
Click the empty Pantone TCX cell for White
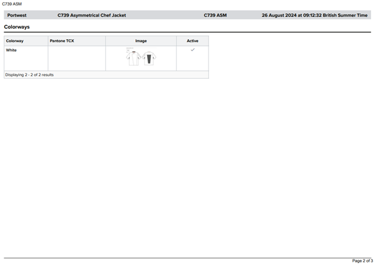77,58
